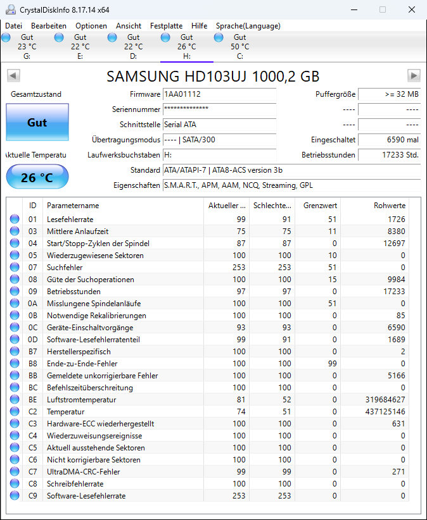The height and width of the screenshot is (520, 427).
Task: Click the masked Seriennummer field
Action: pyautogui.click(x=219, y=109)
